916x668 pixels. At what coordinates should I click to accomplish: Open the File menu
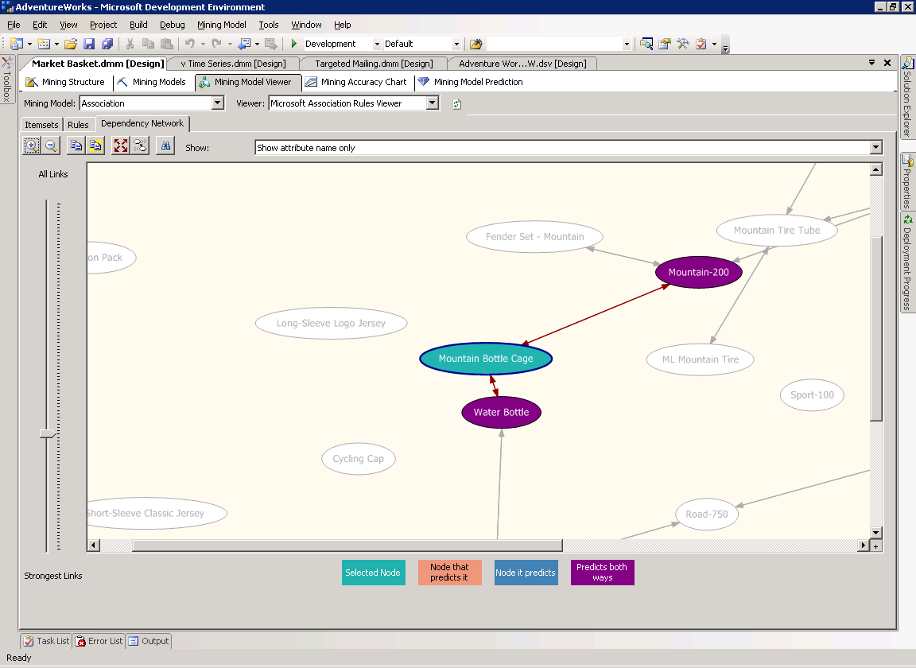[14, 25]
